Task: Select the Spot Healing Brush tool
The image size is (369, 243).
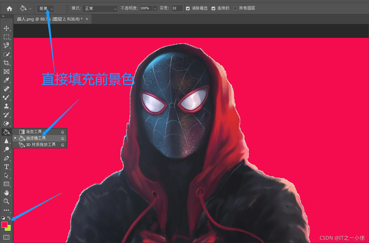Action: pyautogui.click(x=6, y=89)
